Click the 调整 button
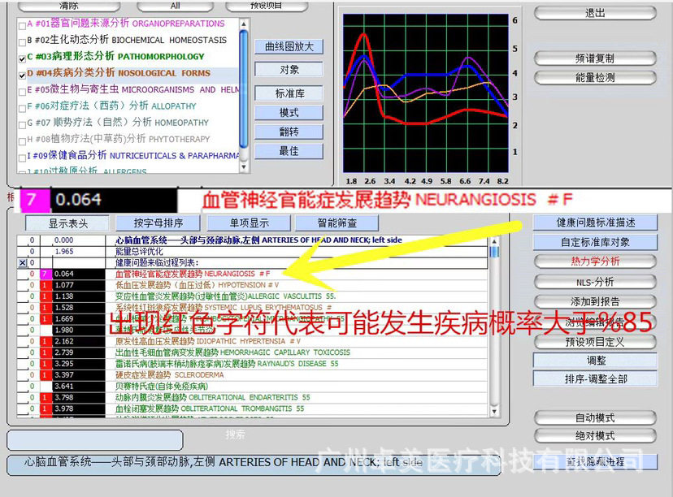The image size is (673, 497). point(595,361)
